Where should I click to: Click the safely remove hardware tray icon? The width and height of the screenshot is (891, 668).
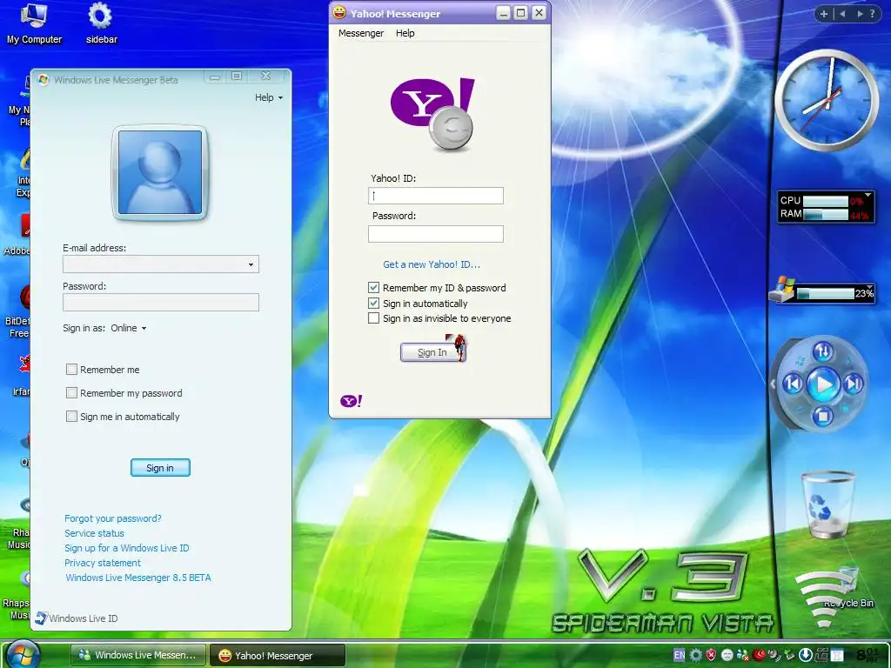789,655
